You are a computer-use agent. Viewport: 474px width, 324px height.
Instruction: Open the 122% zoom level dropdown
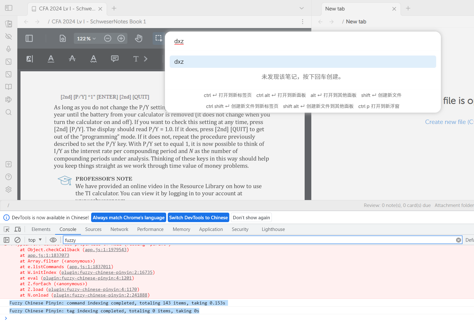[x=86, y=38]
